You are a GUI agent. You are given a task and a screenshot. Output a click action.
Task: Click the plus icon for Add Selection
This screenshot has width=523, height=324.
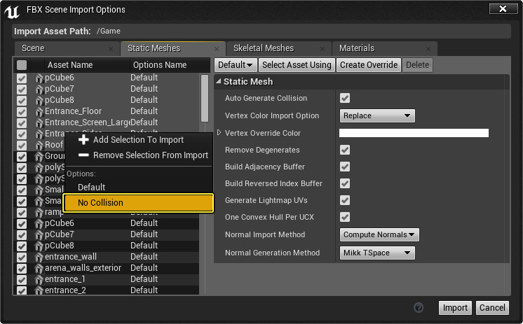[83, 140]
